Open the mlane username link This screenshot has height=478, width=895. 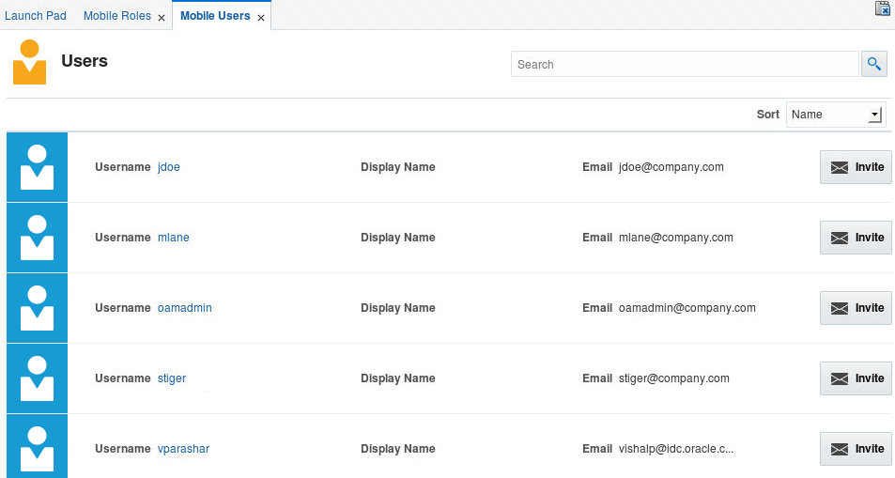pyautogui.click(x=174, y=238)
